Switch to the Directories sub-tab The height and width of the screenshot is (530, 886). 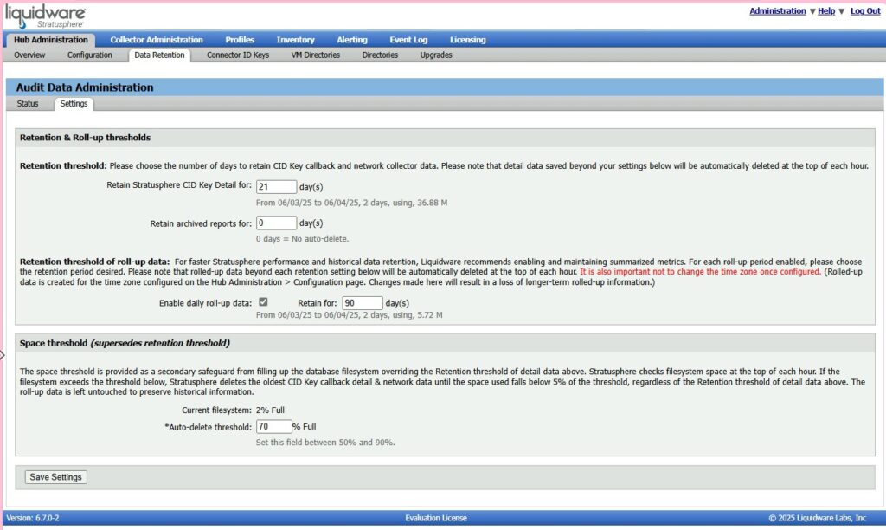click(x=380, y=55)
